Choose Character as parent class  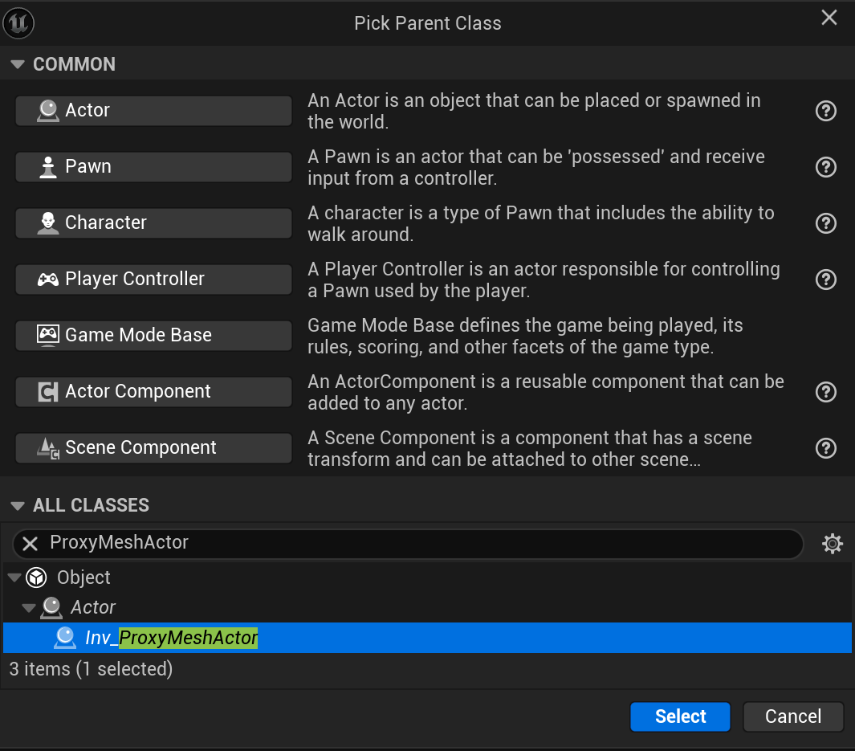(x=153, y=223)
